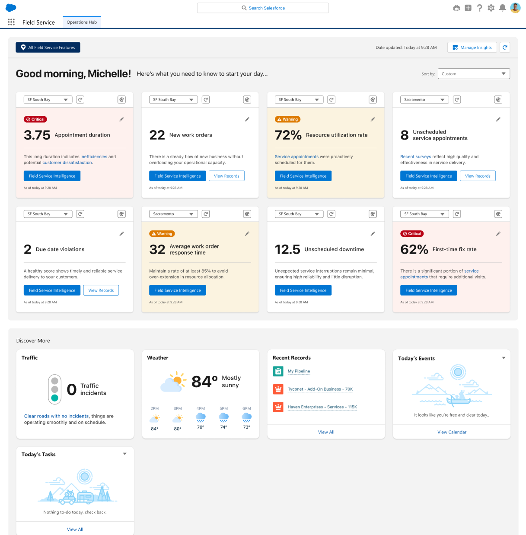Open the Sort by Custom dropdown
526x535 pixels.
point(474,73)
